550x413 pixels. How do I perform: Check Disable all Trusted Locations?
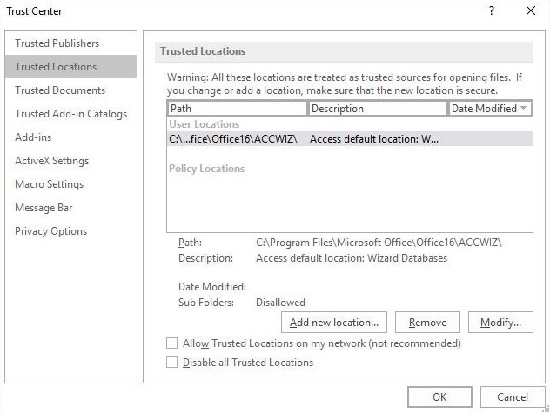pyautogui.click(x=172, y=363)
